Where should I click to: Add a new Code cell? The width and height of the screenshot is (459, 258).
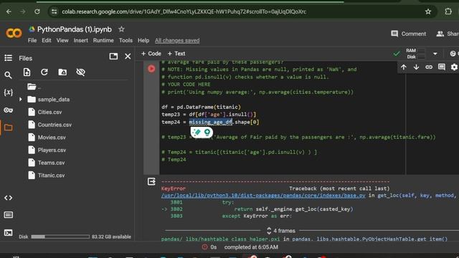click(151, 54)
